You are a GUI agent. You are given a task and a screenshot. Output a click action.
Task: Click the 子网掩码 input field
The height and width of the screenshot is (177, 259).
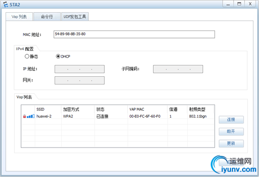178,69
